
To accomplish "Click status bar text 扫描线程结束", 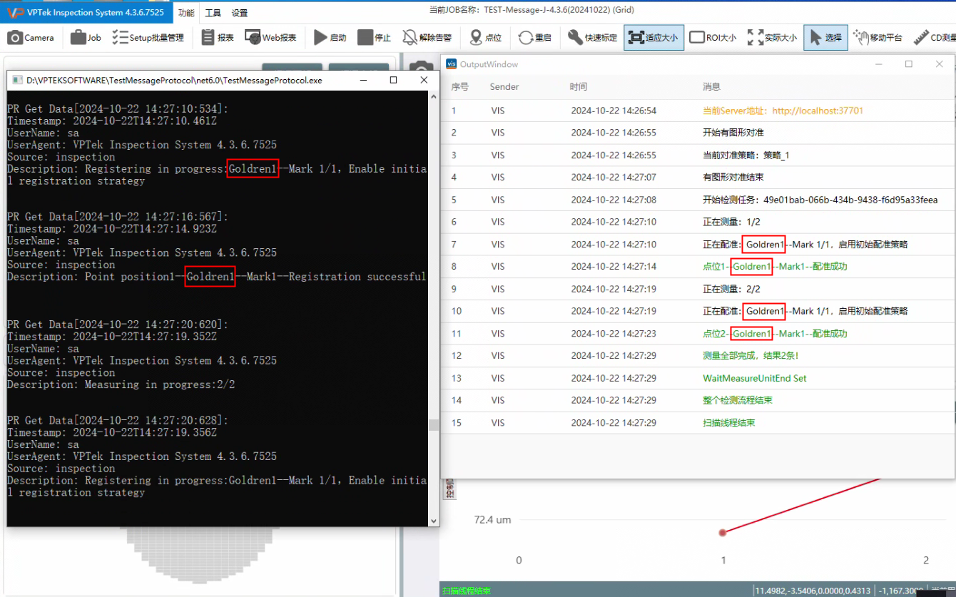I will [466, 591].
